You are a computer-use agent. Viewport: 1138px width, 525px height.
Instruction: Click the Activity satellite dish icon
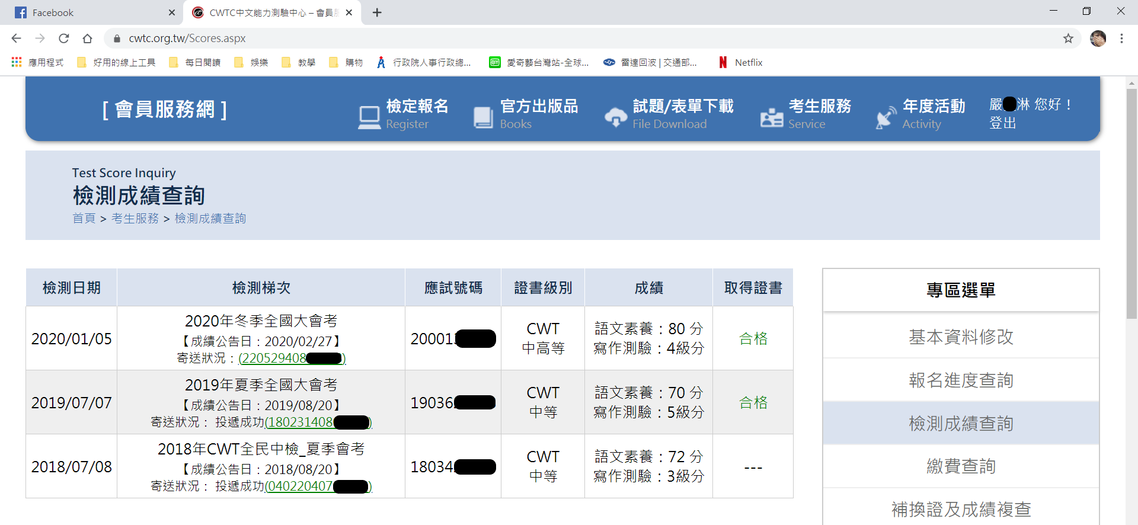click(886, 117)
